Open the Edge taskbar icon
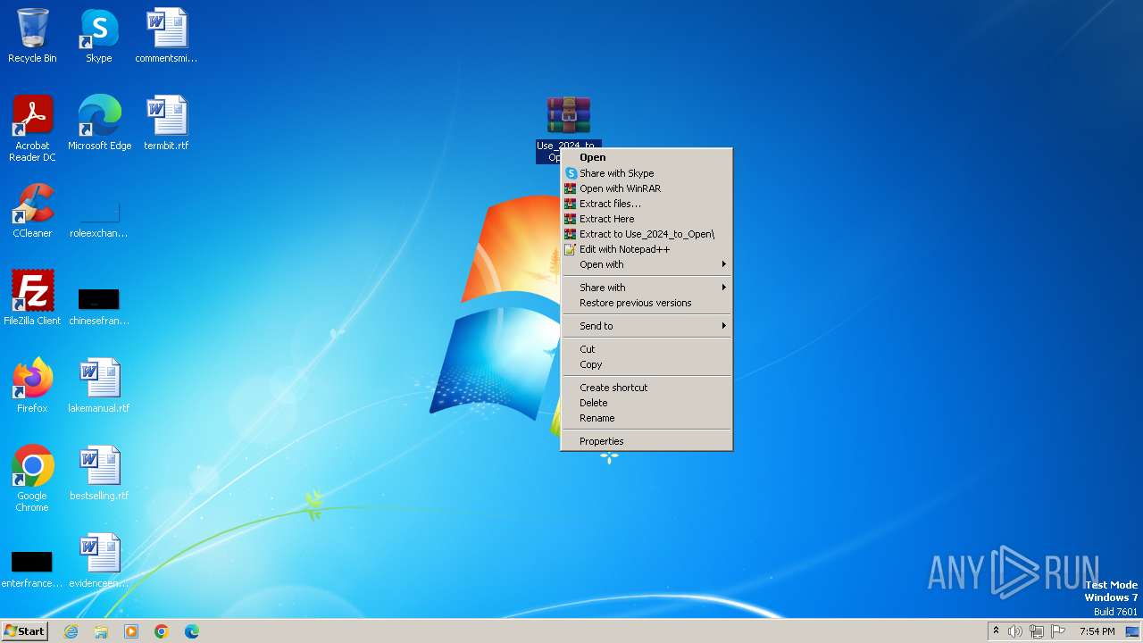 point(192,631)
